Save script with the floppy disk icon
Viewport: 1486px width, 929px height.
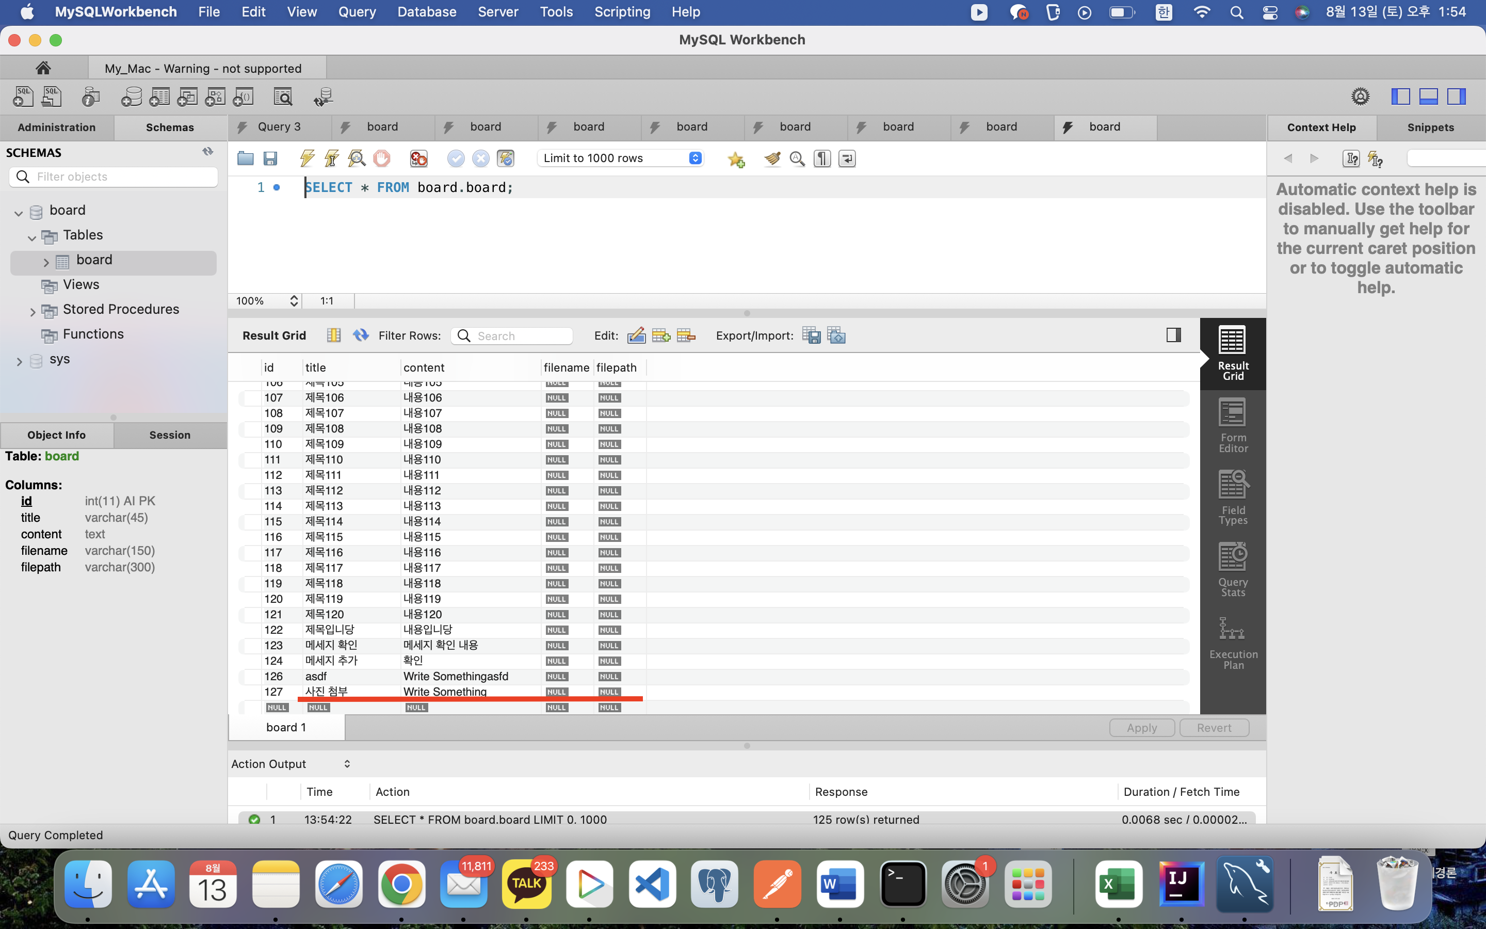point(270,158)
